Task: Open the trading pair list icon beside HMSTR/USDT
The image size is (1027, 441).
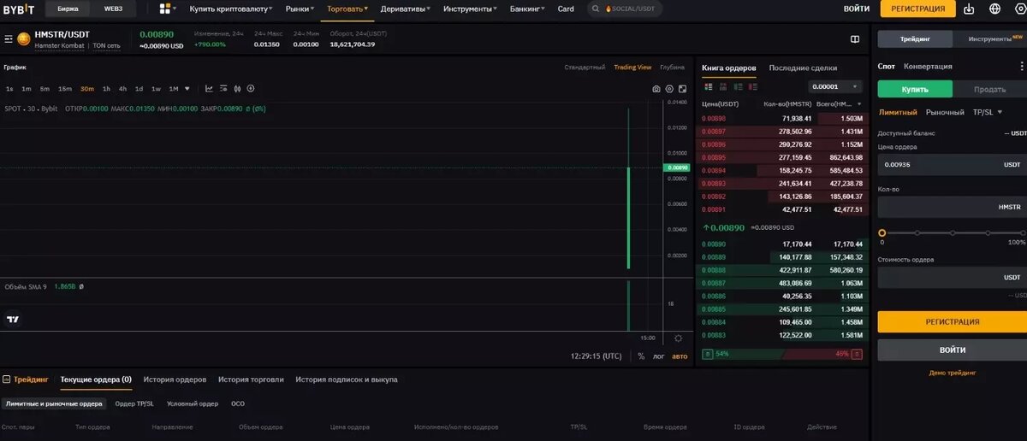Action: (x=9, y=38)
